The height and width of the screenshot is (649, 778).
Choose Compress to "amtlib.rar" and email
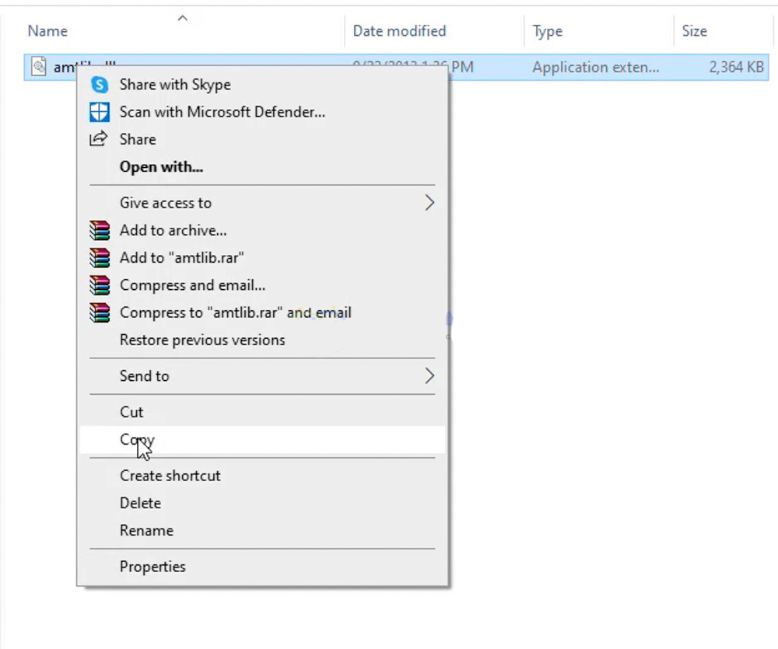[262, 313]
